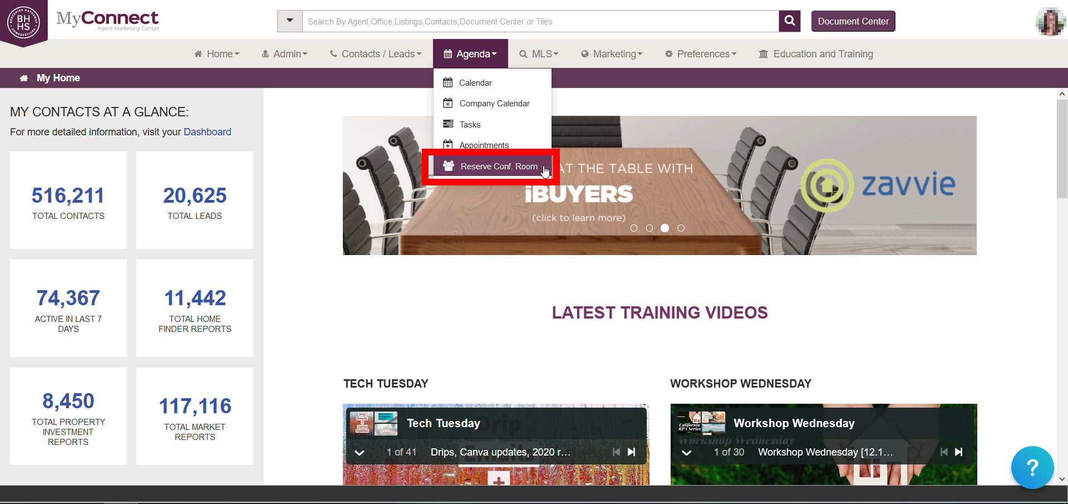1068x504 pixels.
Task: Click the Tech Tuesday playlist thumbnail icon
Action: tap(373, 423)
